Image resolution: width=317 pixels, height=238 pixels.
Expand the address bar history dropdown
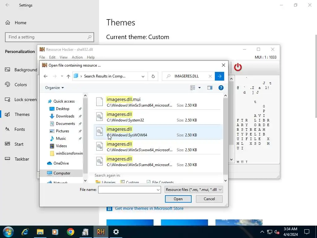[143, 76]
